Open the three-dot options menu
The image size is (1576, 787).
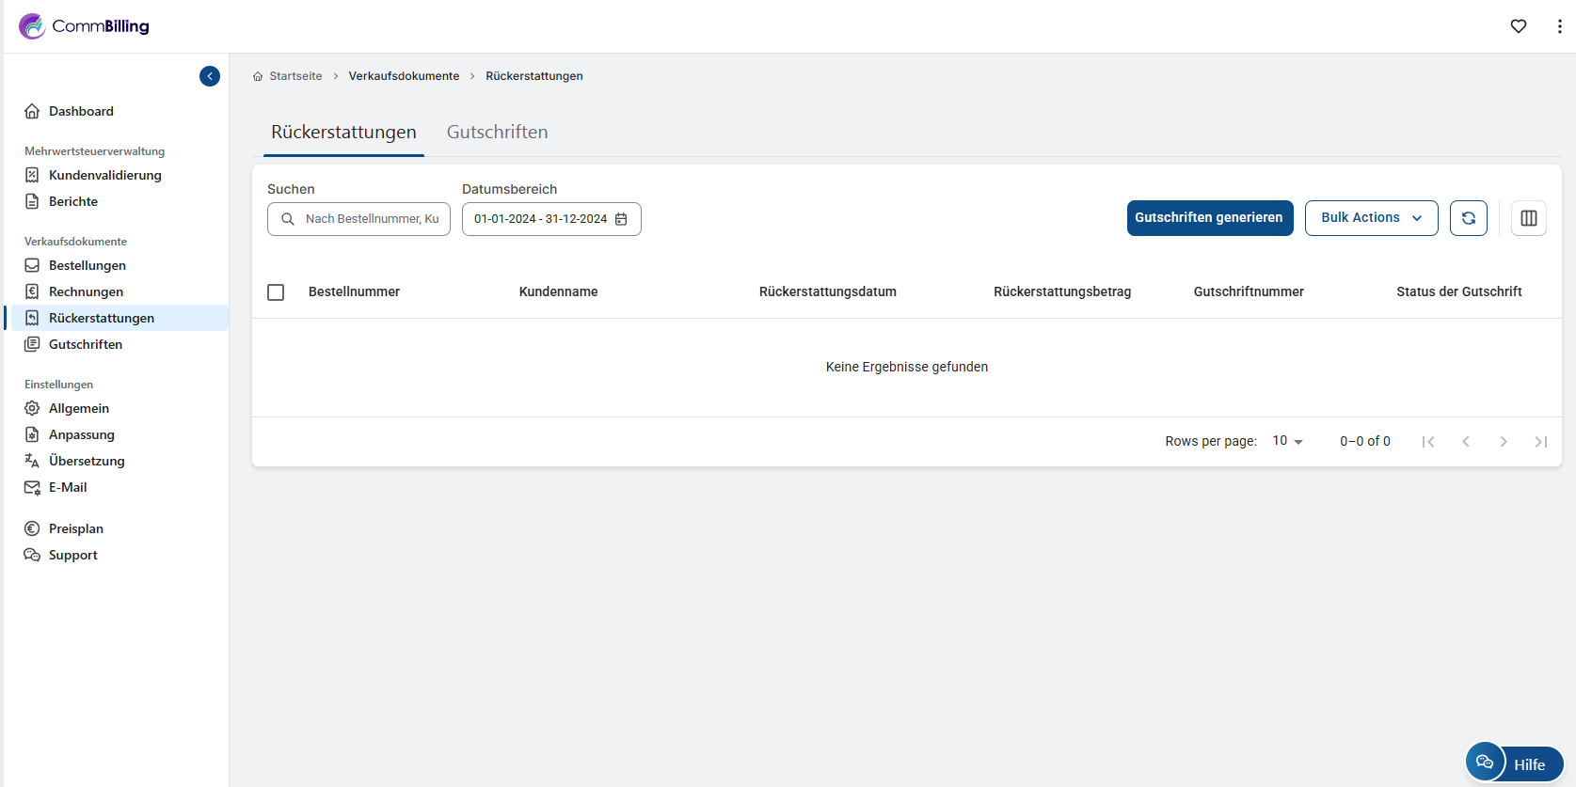tap(1559, 26)
